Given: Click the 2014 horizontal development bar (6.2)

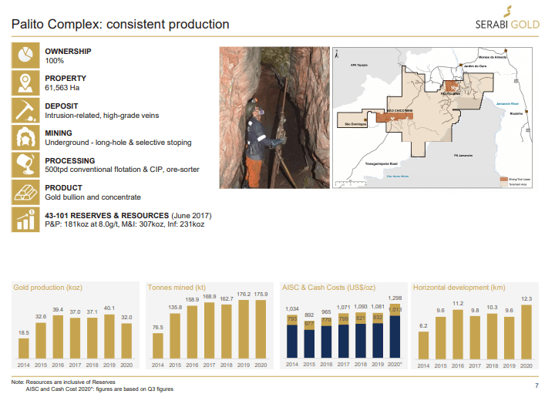Looking at the screenshot, I should tap(423, 345).
